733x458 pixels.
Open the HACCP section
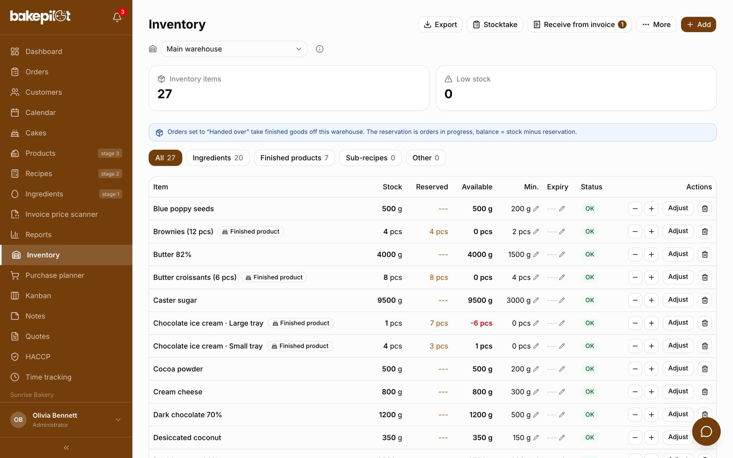[66, 357]
